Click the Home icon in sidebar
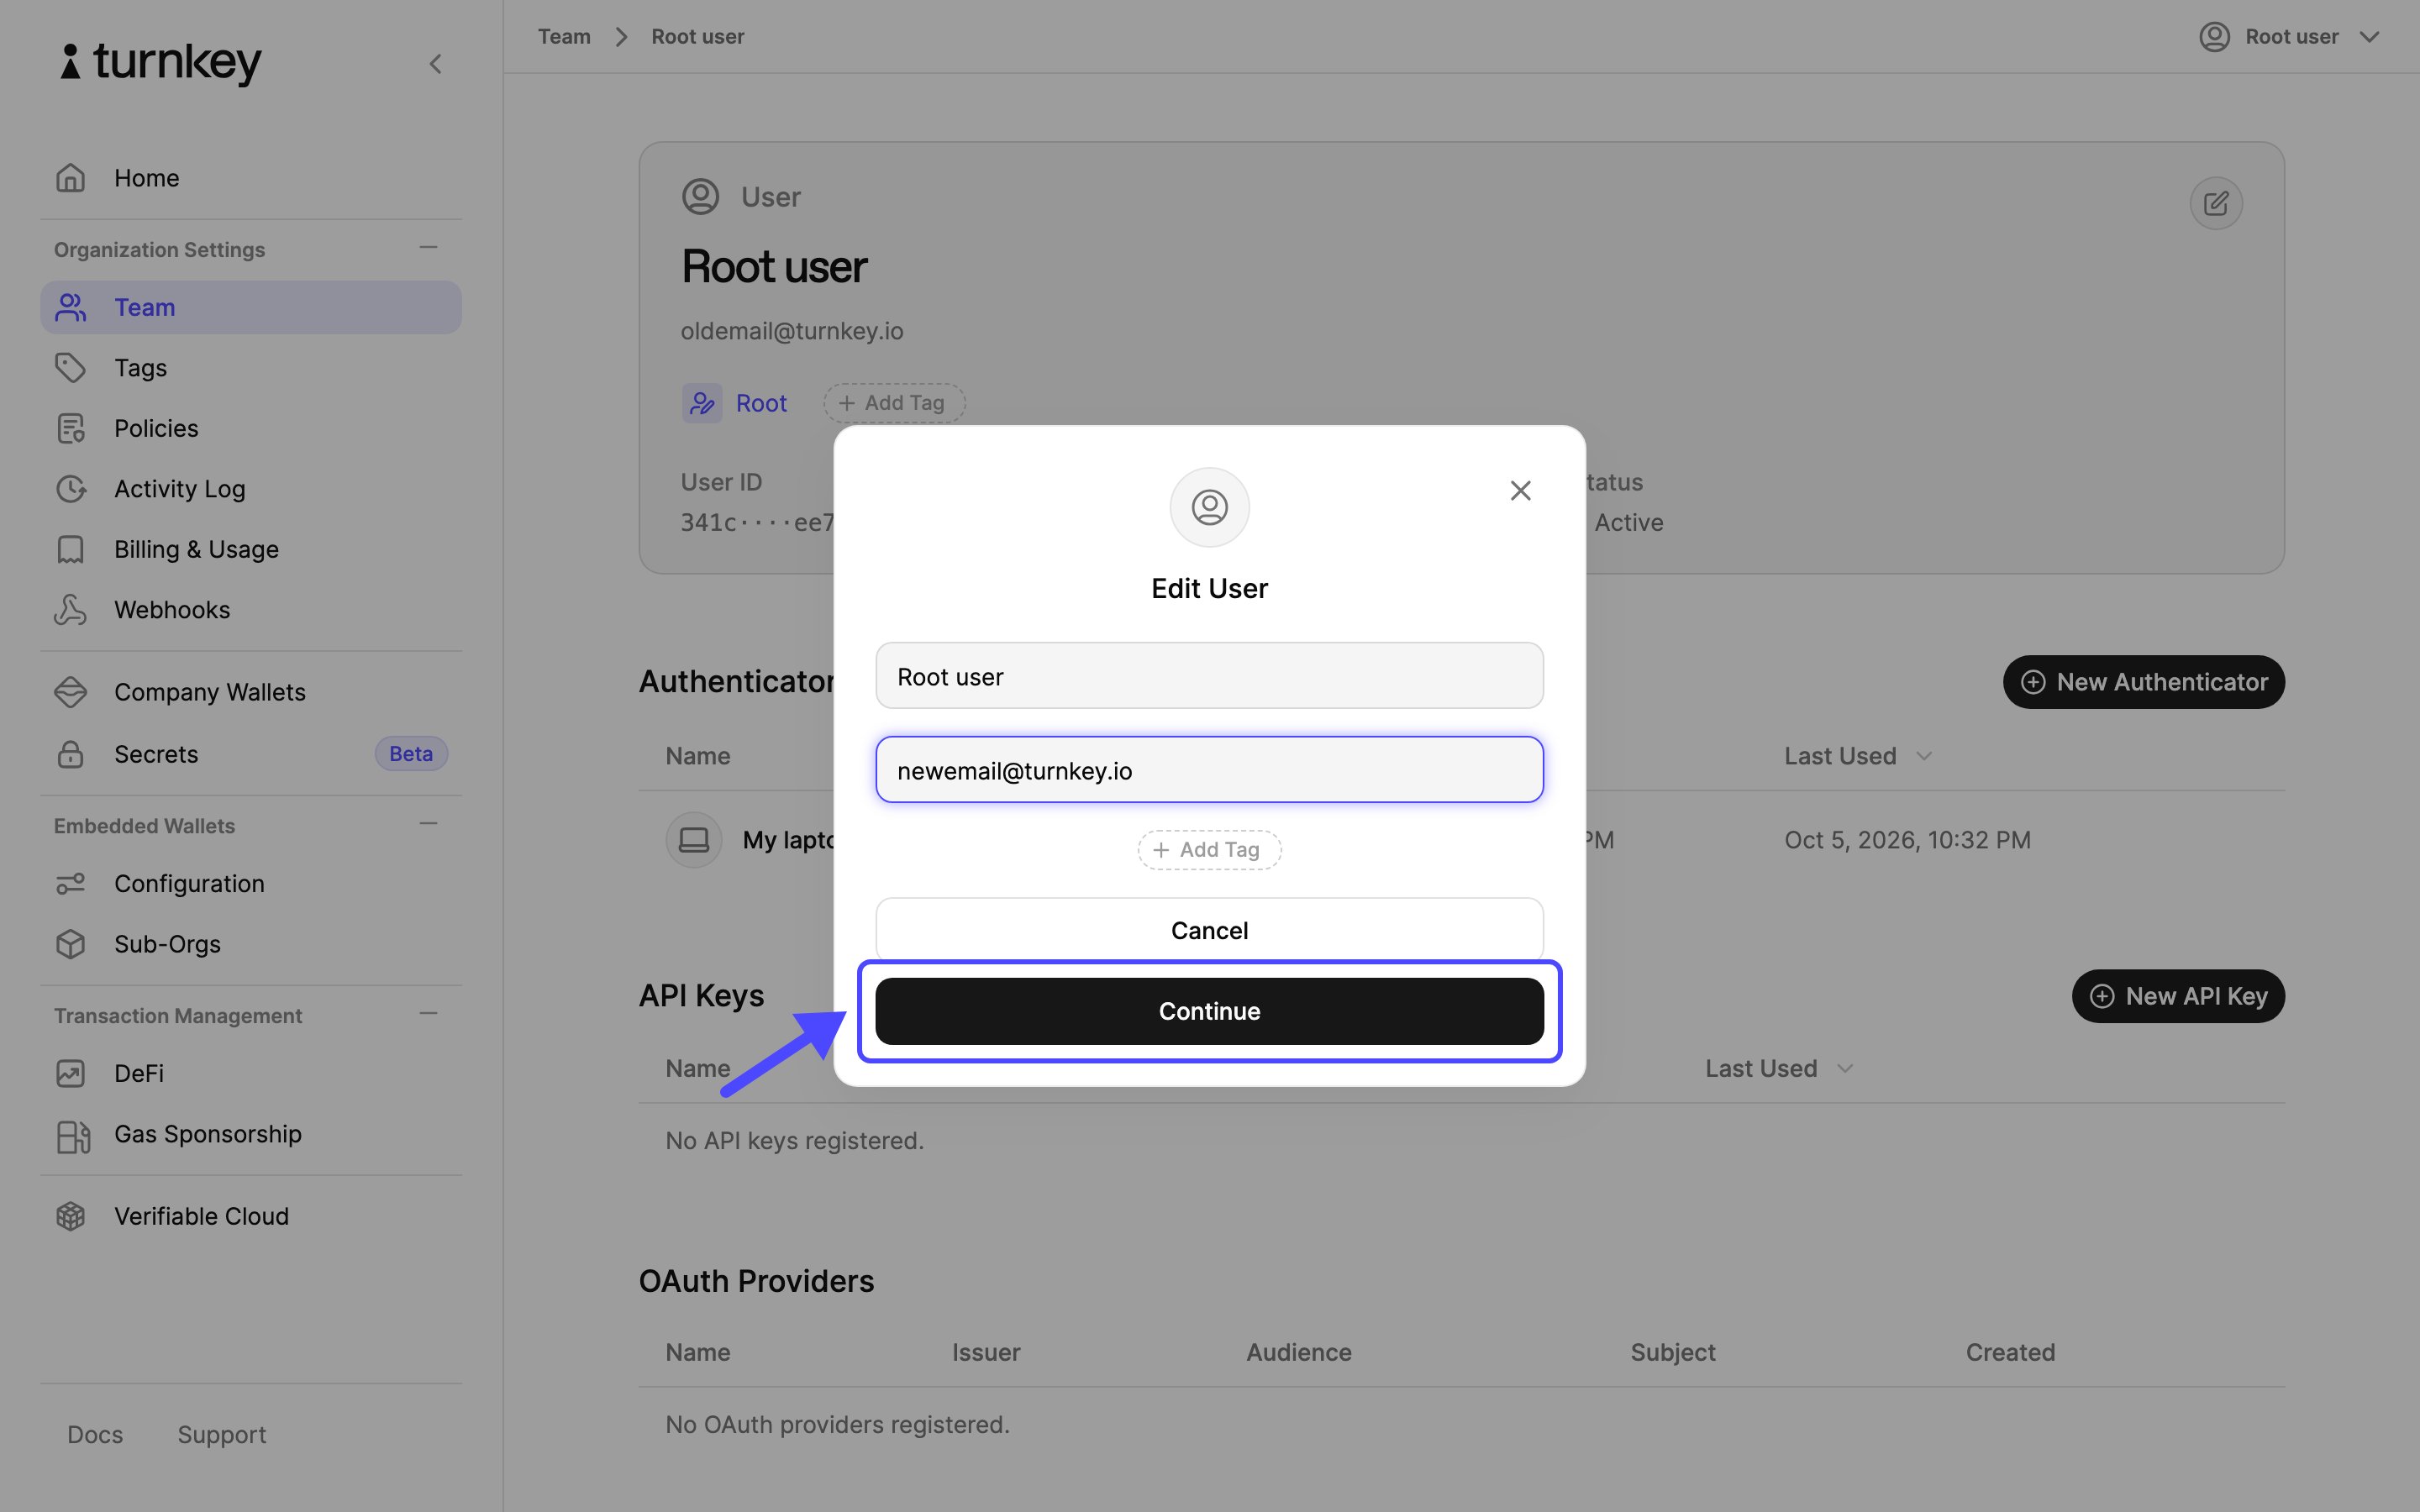 click(x=70, y=178)
